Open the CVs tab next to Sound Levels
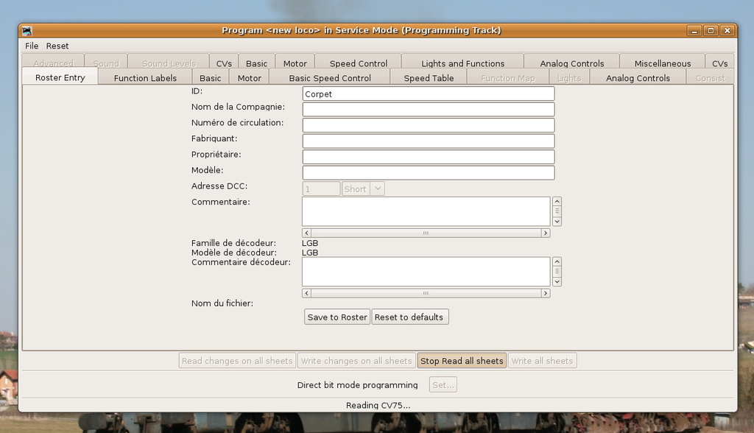Viewport: 754px width, 433px height. (224, 63)
